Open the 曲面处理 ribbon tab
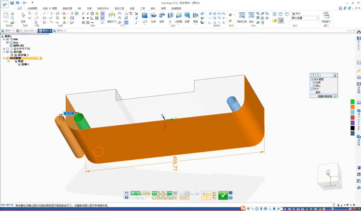Screen dimensions: 361x211 (67, 9)
